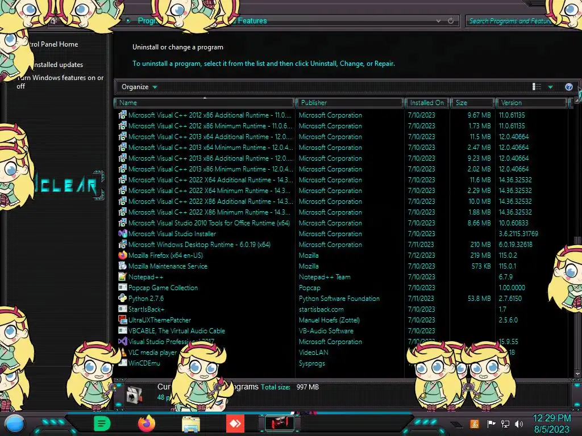Click version 3.6.2115.31769 cell

point(518,233)
